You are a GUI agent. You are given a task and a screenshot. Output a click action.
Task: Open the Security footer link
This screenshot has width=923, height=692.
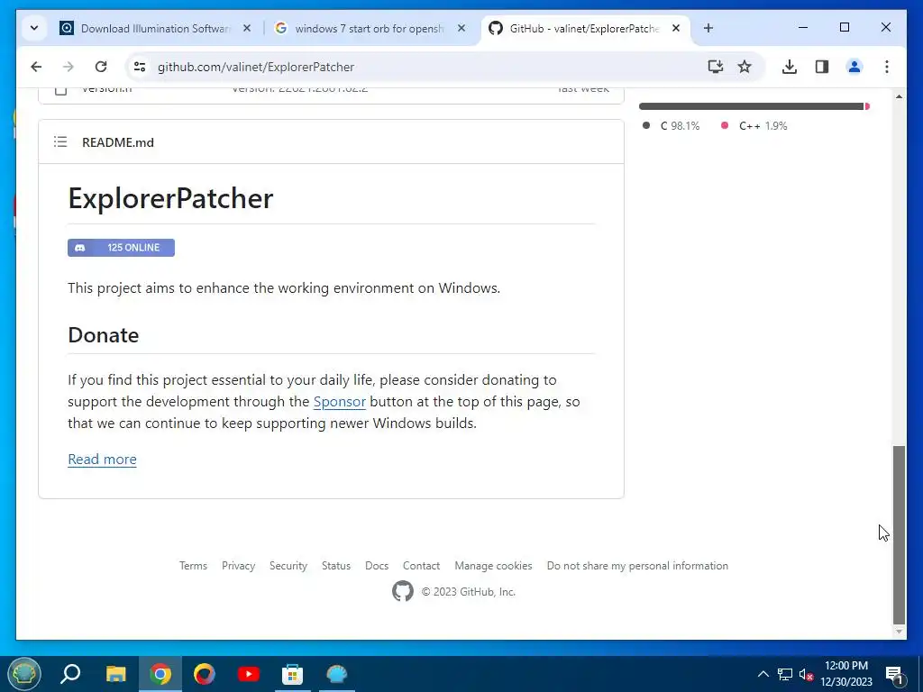288,566
